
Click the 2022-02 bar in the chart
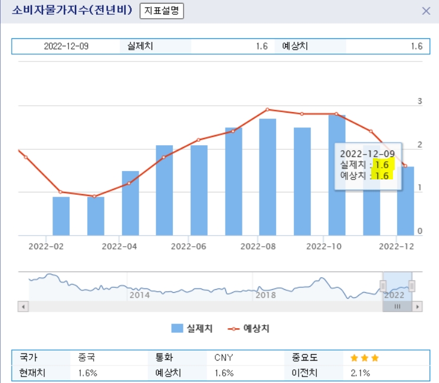(61, 216)
